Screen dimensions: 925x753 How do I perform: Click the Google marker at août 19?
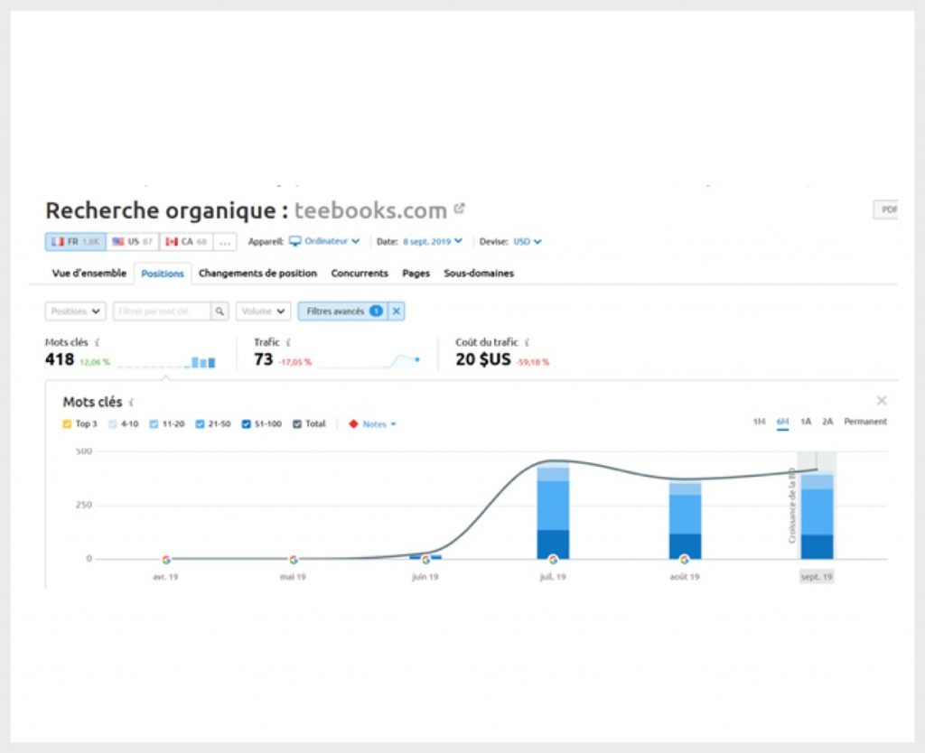[x=684, y=560]
